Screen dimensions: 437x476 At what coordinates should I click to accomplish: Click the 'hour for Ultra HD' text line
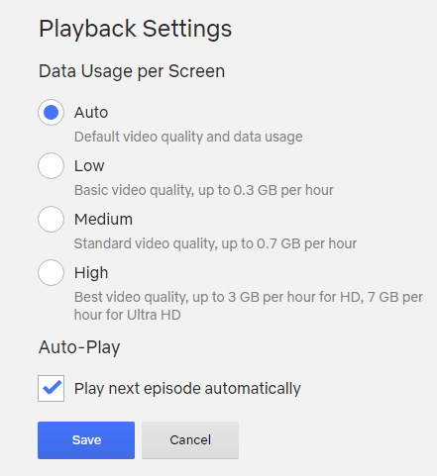click(128, 315)
